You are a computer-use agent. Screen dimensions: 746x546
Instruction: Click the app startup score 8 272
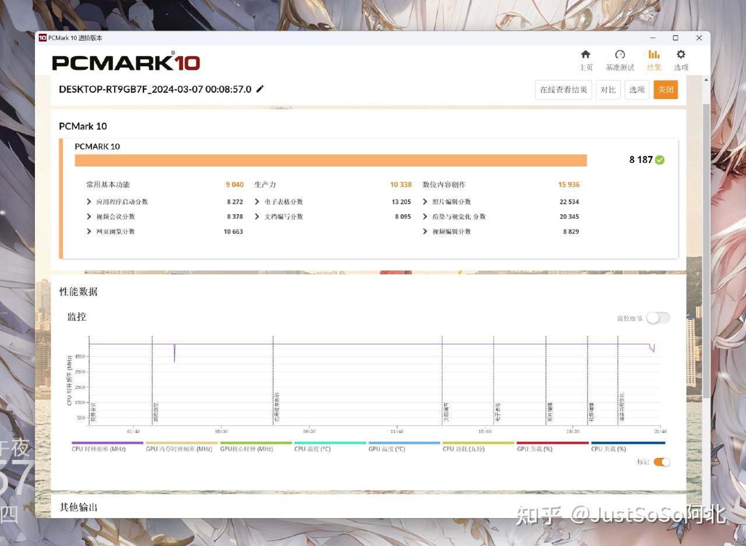(x=235, y=202)
